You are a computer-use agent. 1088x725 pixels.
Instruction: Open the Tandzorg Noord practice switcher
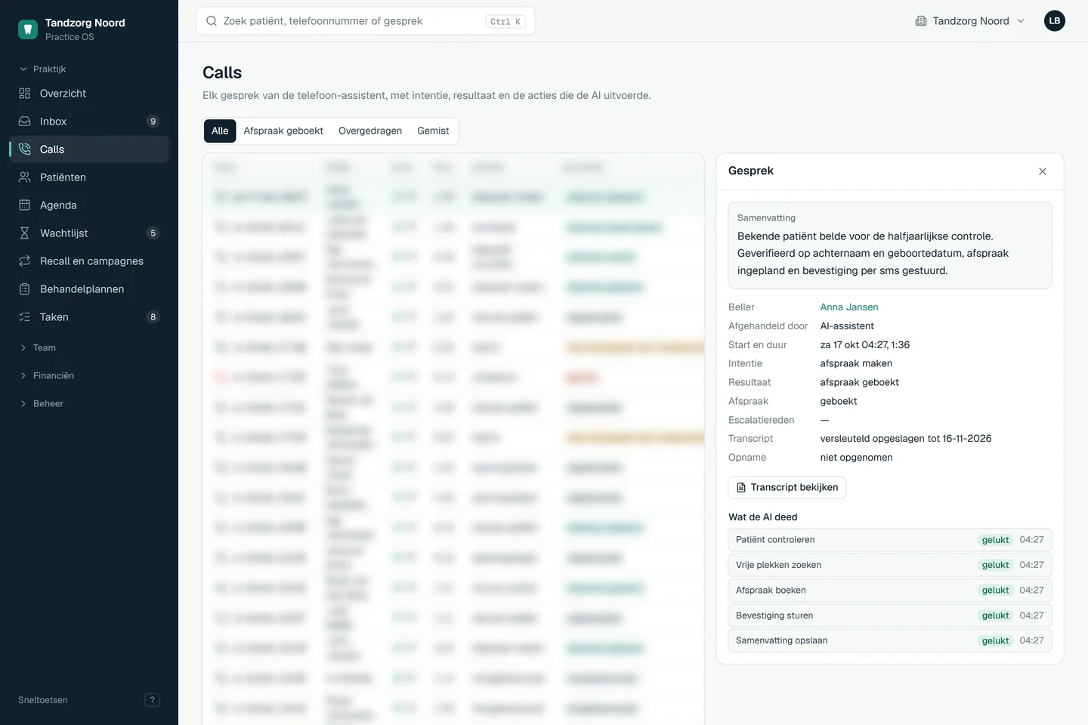(970, 21)
